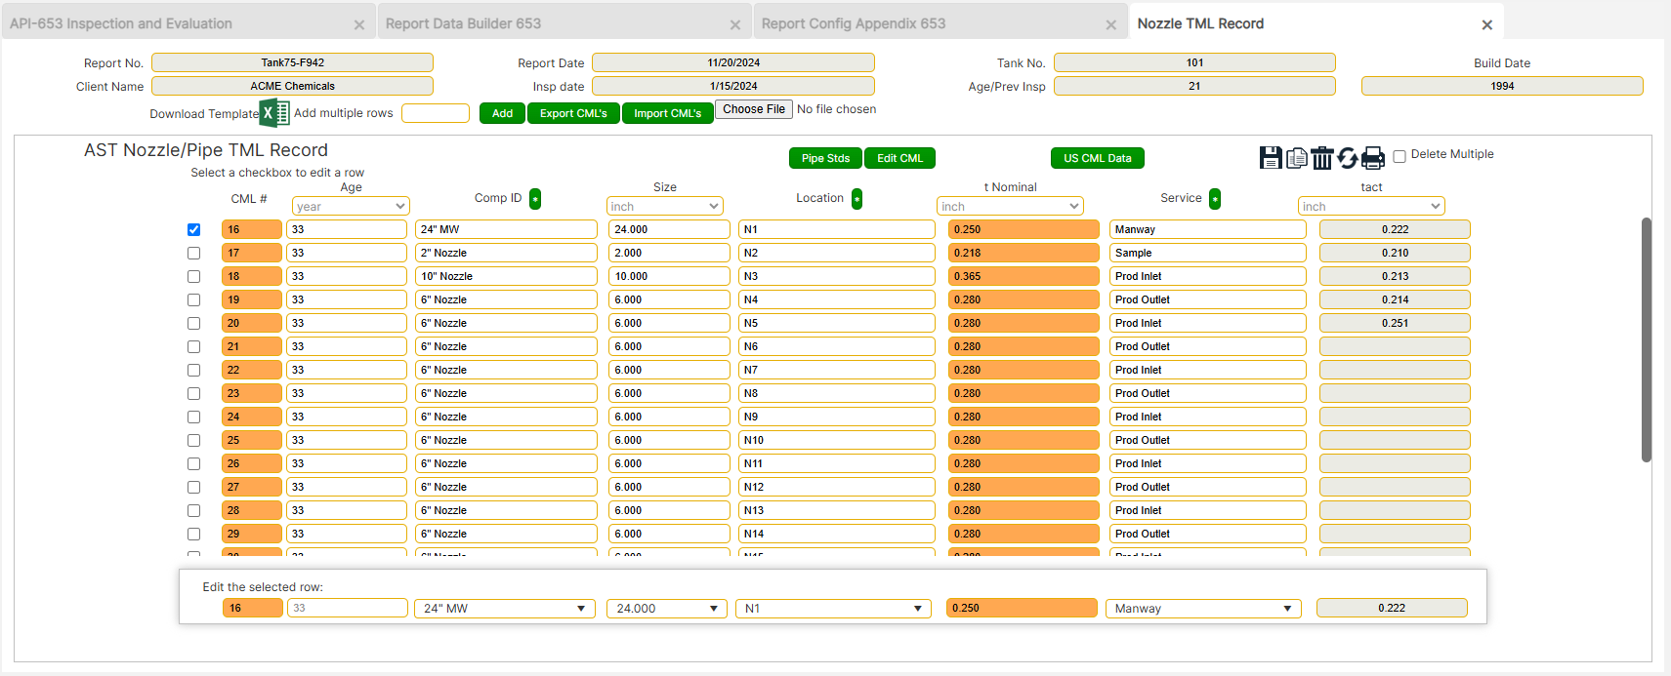Expand the Manway service dropdown in edit row
Viewport: 1671px width, 676px height.
[1203, 609]
